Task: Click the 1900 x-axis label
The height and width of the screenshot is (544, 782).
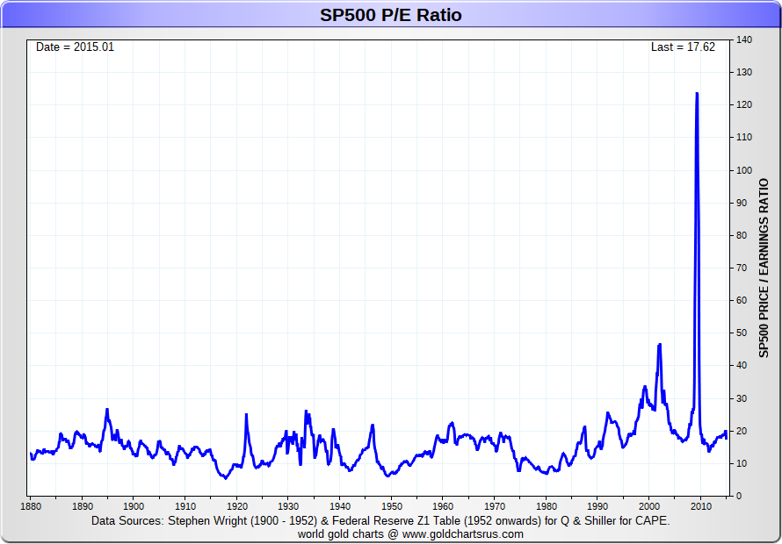Action: click(x=133, y=505)
